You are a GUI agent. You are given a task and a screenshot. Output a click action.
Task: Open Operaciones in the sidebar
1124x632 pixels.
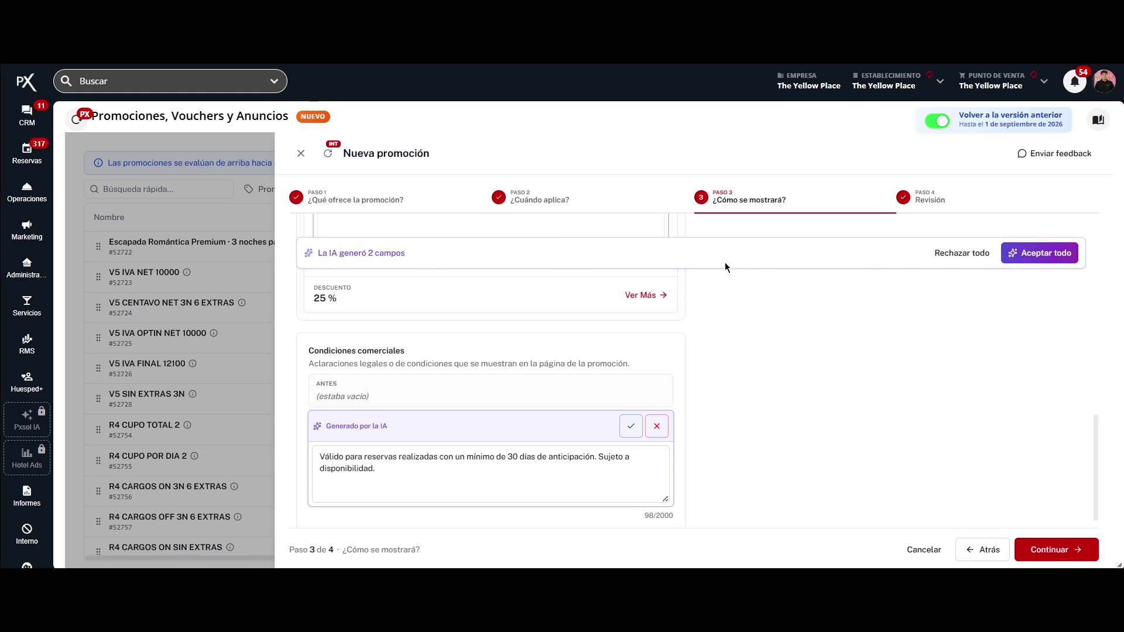(27, 192)
